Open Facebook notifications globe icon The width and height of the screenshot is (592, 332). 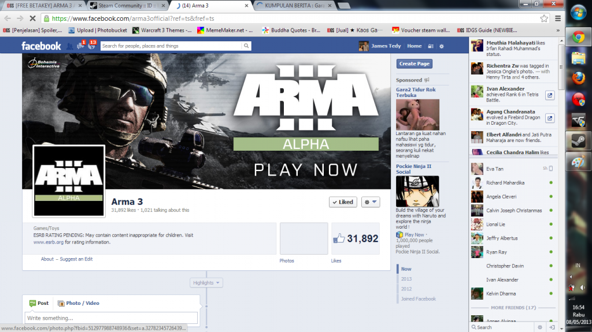(91, 46)
